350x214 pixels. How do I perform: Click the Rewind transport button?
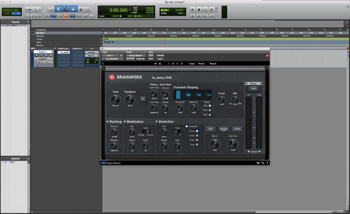[199, 16]
